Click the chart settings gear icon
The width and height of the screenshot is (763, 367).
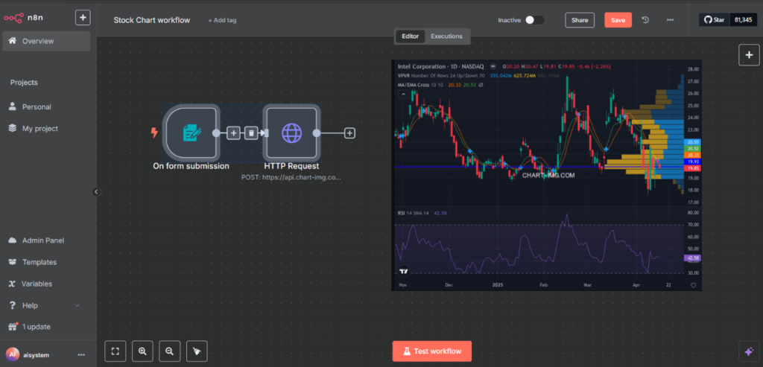693,285
